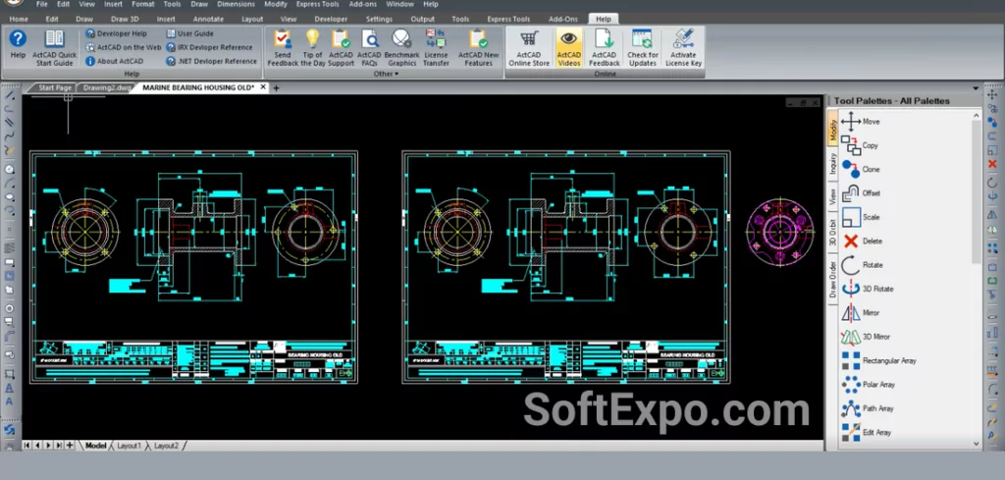Open the Inquiry palette tab
The image size is (1005, 480).
pos(833,163)
